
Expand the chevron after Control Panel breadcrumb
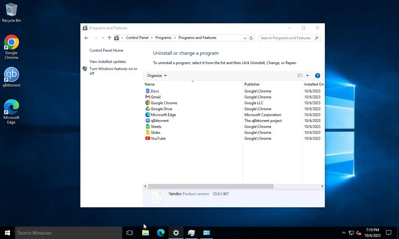(152, 38)
